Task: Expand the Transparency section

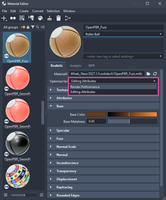Action: (x=103, y=171)
